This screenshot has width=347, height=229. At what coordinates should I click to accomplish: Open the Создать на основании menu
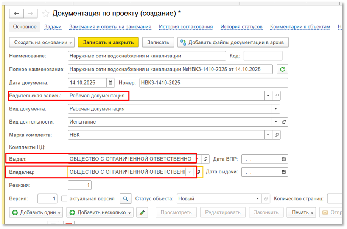coord(42,42)
